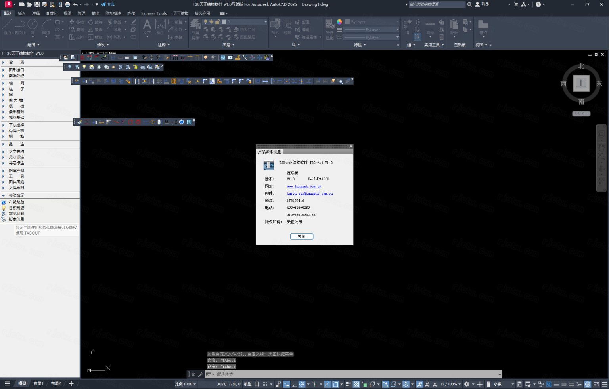
Task: Click the command line customize wrench icon
Action: pyautogui.click(x=201, y=374)
